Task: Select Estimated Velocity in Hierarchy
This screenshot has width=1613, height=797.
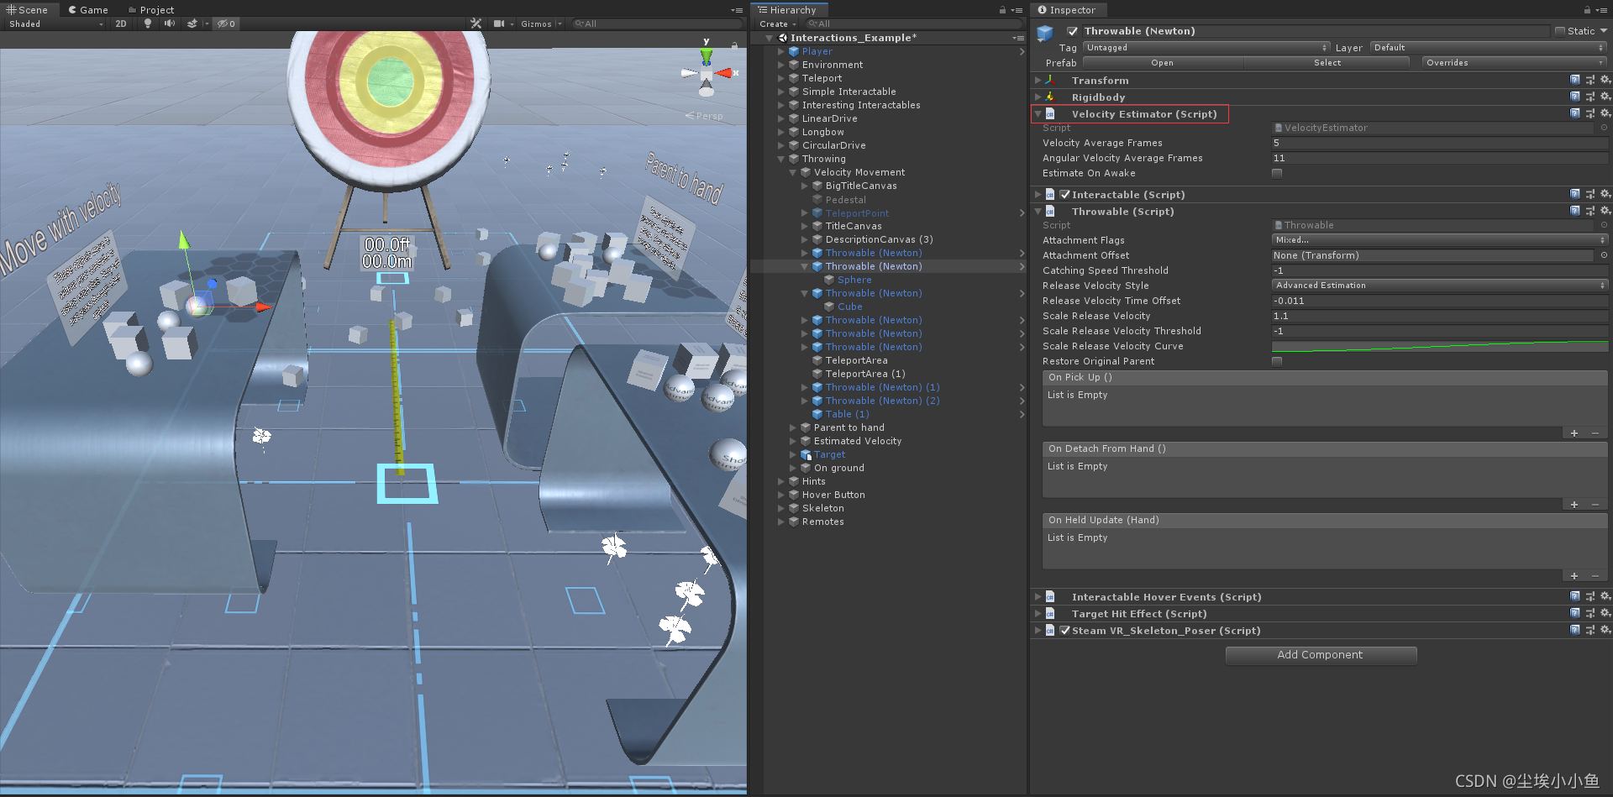Action: (857, 441)
